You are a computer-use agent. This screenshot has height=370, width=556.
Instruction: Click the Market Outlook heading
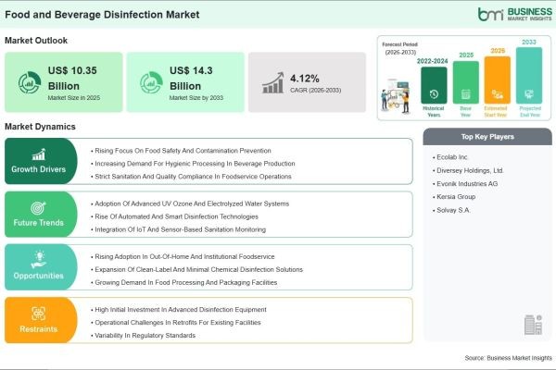(36, 41)
